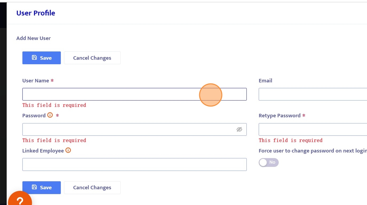Click into the Email input field
Image resolution: width=367 pixels, height=205 pixels.
tap(312, 94)
